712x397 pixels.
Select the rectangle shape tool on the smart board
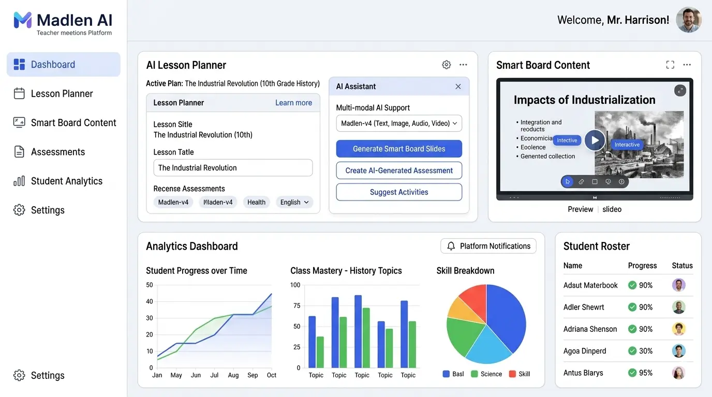595,181
